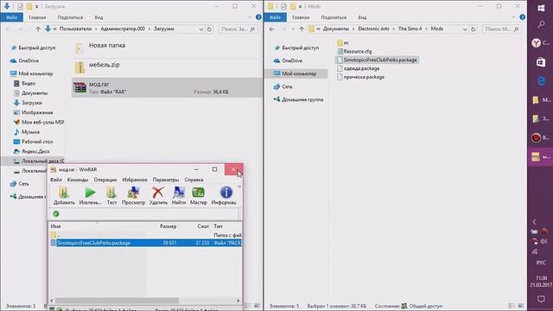The height and width of the screenshot is (311, 553).
Task: Show archive Info (Информация) in WinRAR
Action: click(225, 195)
